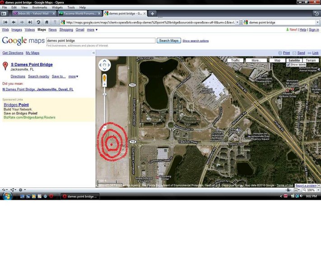Open the Bridges Point sponsored link
The width and height of the screenshot is (321, 270).
[x=16, y=105]
